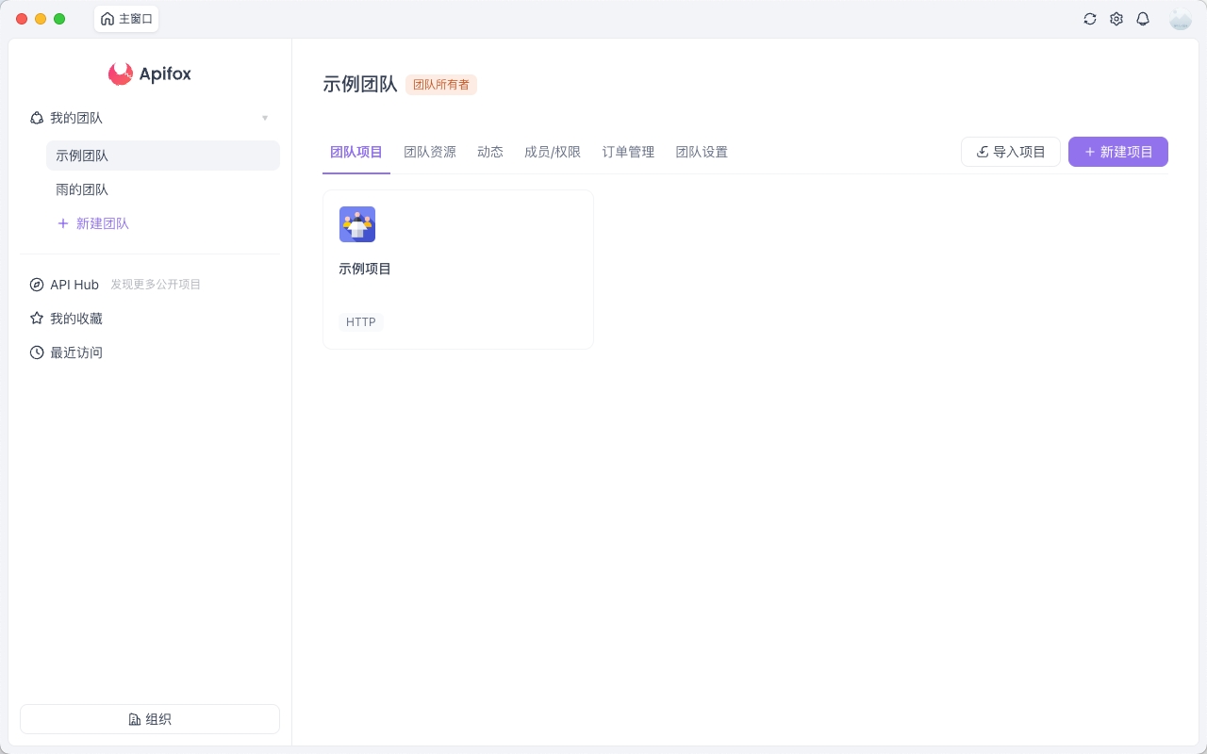1207x754 pixels.
Task: Click the 新建项目 button
Action: (1118, 152)
